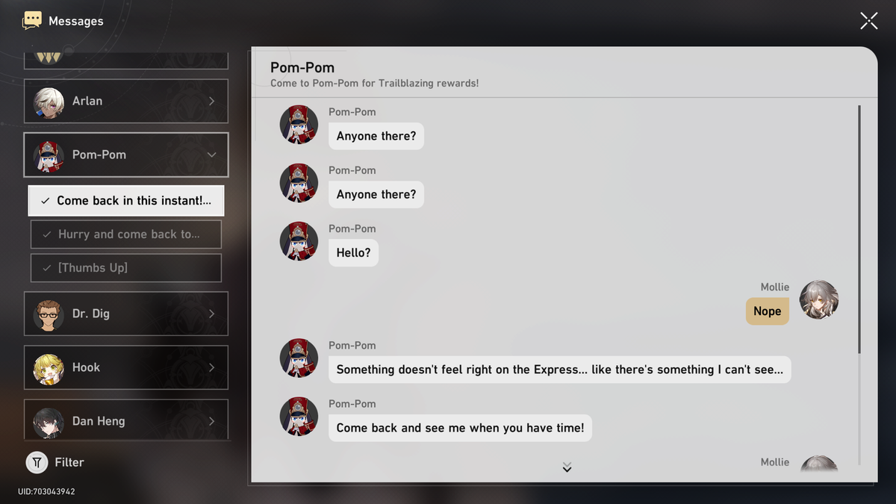
Task: Click the Messages speech bubble icon
Action: tap(32, 20)
